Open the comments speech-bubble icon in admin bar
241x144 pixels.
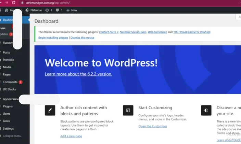tap(57, 10)
